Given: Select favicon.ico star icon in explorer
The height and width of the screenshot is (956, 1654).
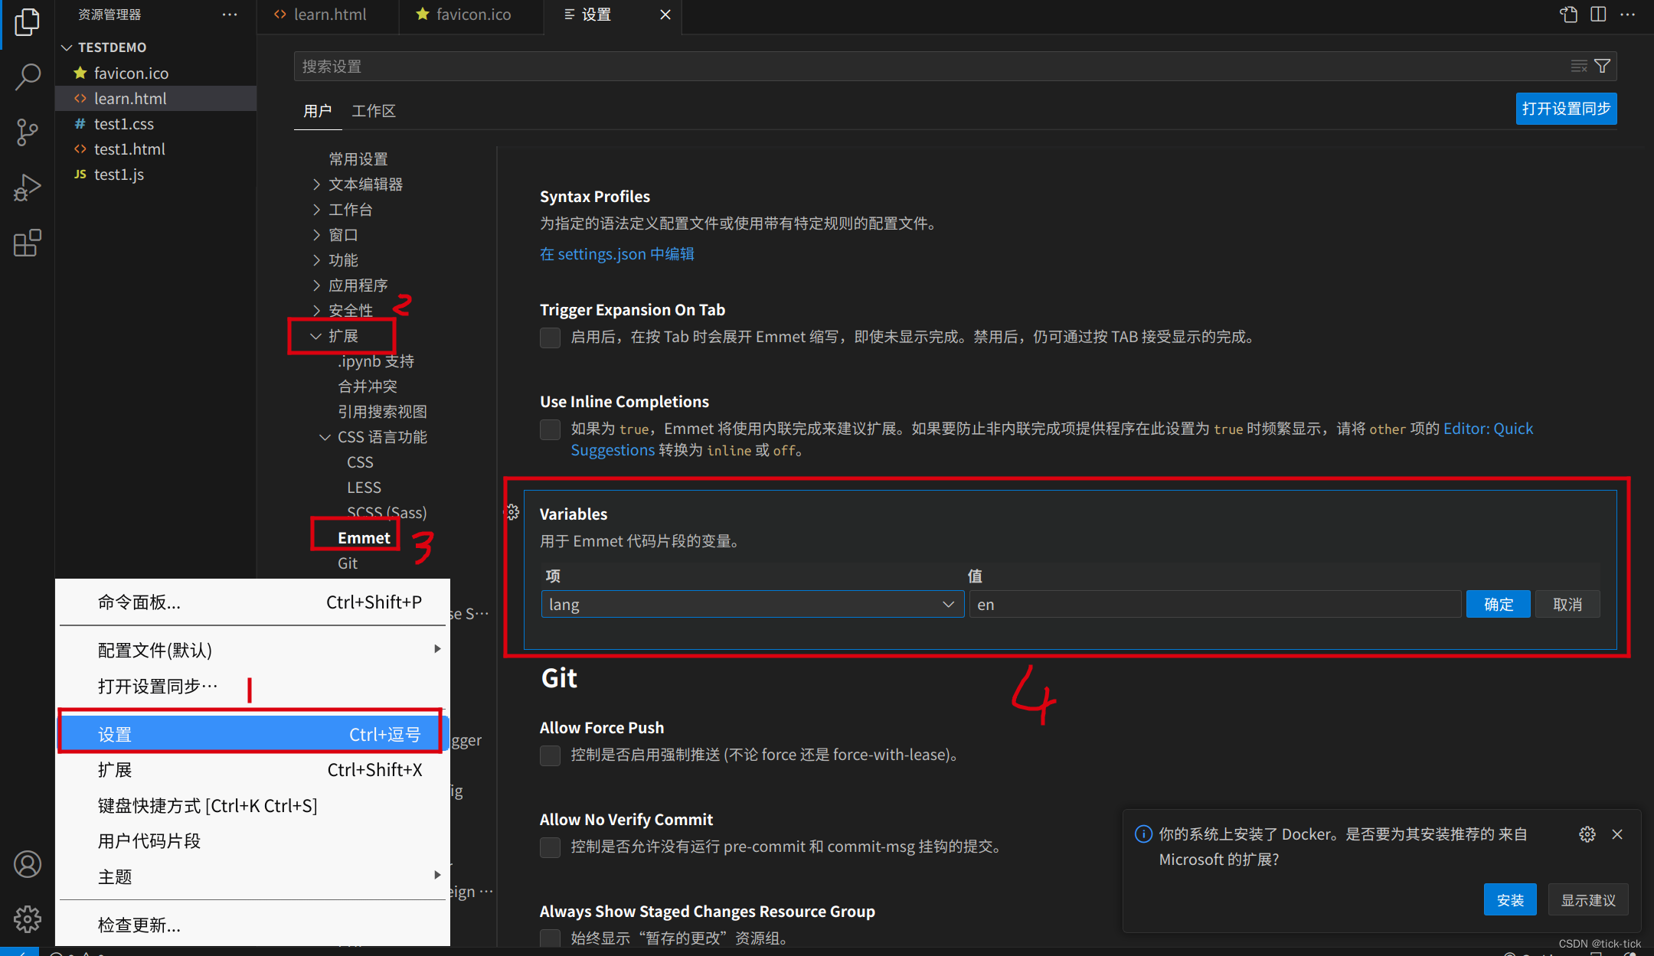Looking at the screenshot, I should [80, 73].
